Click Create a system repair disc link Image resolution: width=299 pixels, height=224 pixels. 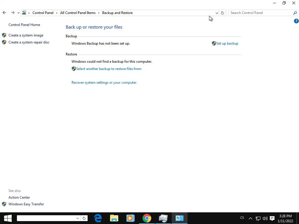pyautogui.click(x=29, y=42)
